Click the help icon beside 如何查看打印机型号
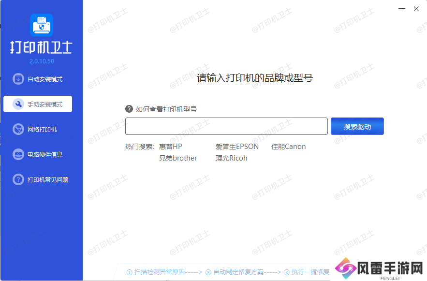 [130, 108]
